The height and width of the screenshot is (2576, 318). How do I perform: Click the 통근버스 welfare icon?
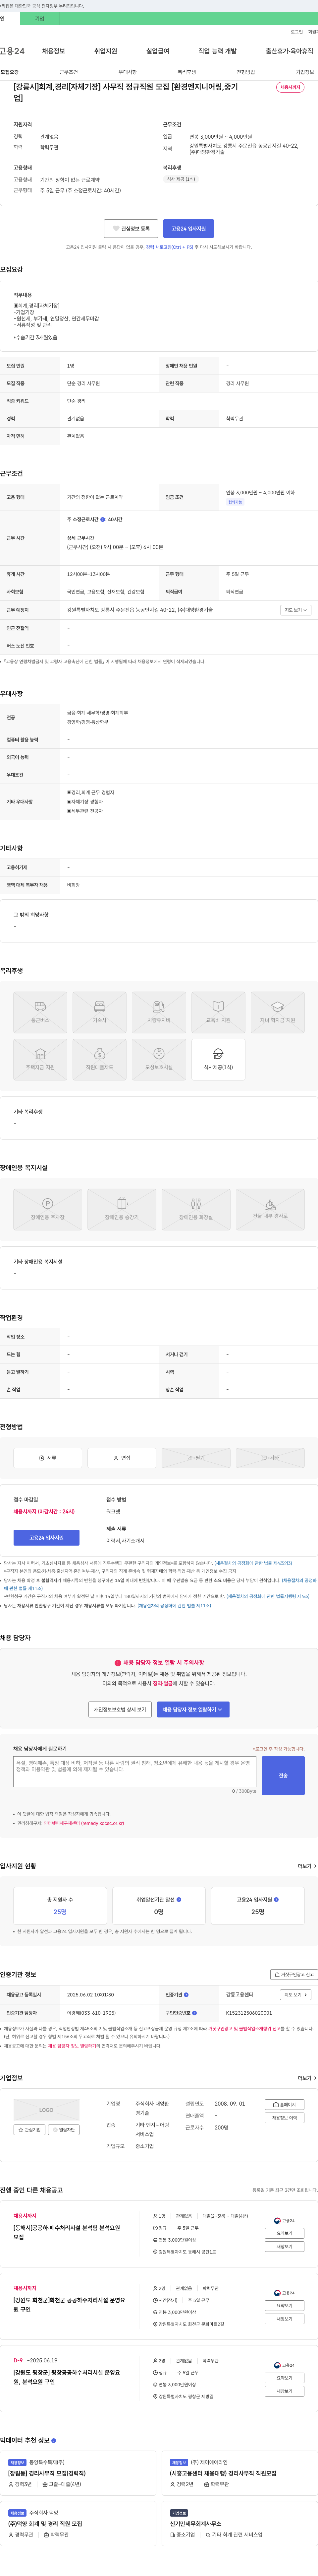click(x=40, y=1012)
